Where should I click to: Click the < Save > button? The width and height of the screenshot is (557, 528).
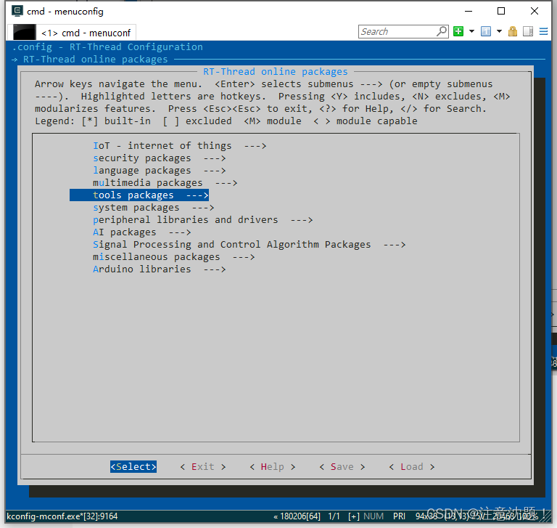coord(342,467)
